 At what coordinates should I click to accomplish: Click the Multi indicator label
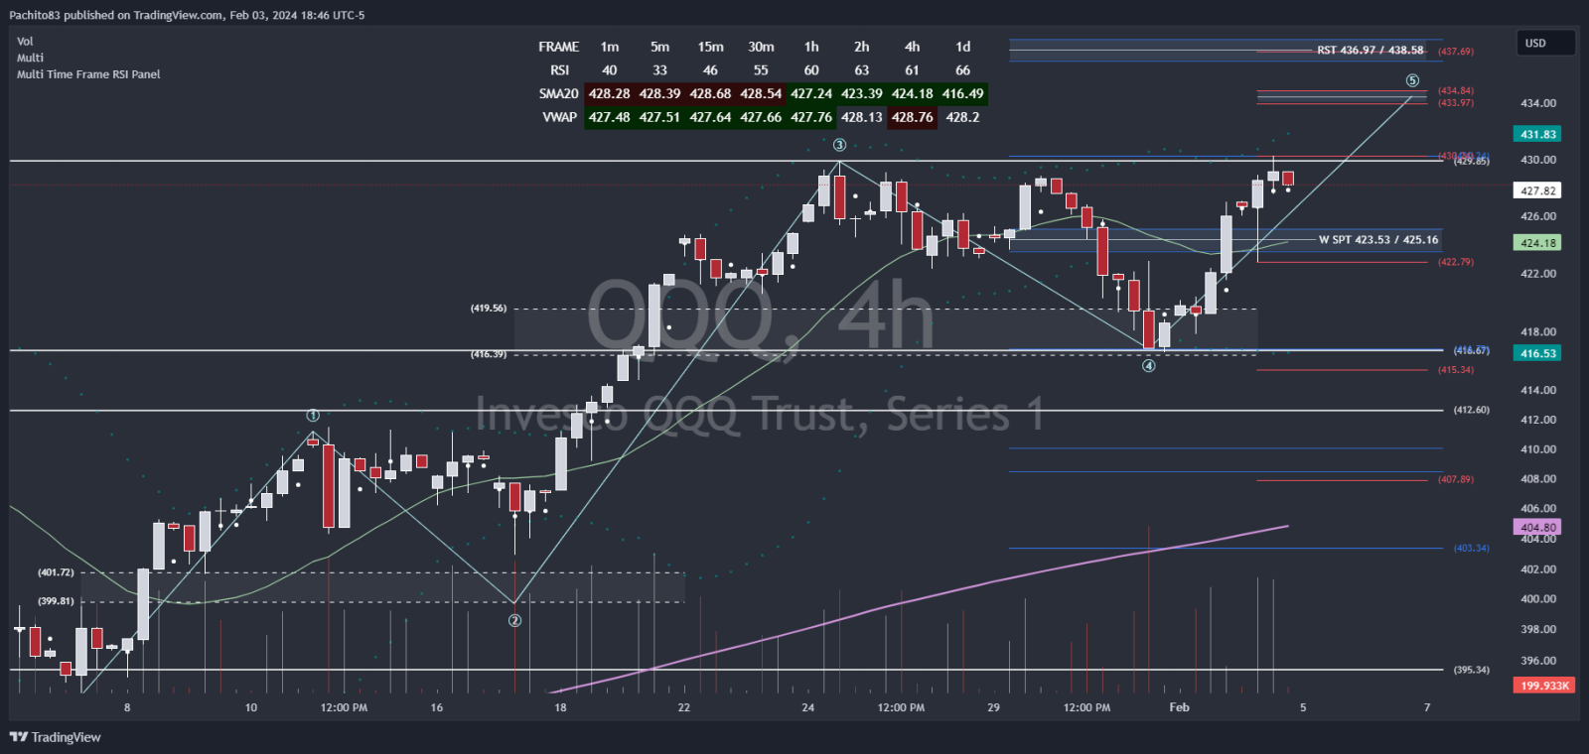coord(30,58)
